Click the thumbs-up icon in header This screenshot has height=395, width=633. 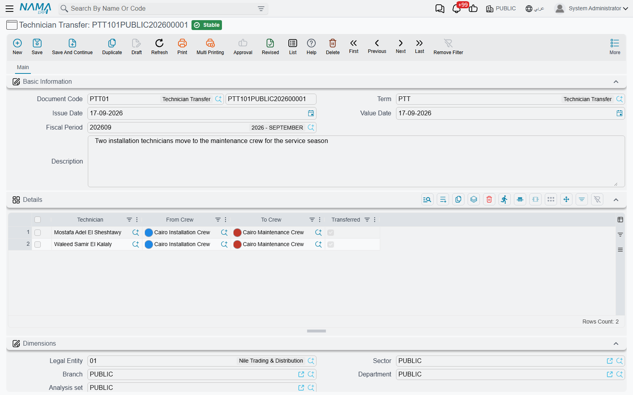point(473,9)
